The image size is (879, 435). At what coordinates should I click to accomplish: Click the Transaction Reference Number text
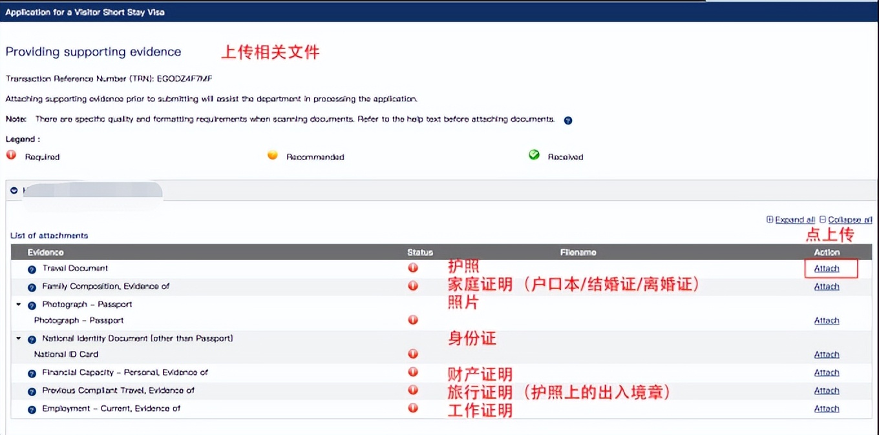(x=109, y=79)
